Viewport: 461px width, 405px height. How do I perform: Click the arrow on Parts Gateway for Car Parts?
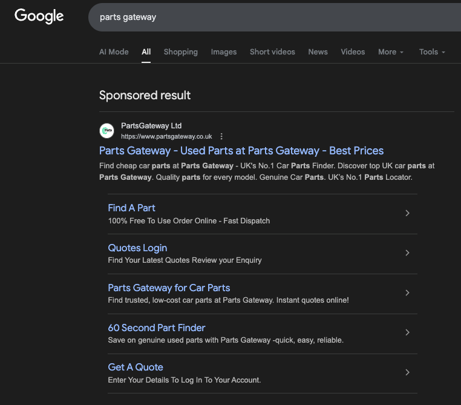pyautogui.click(x=407, y=293)
